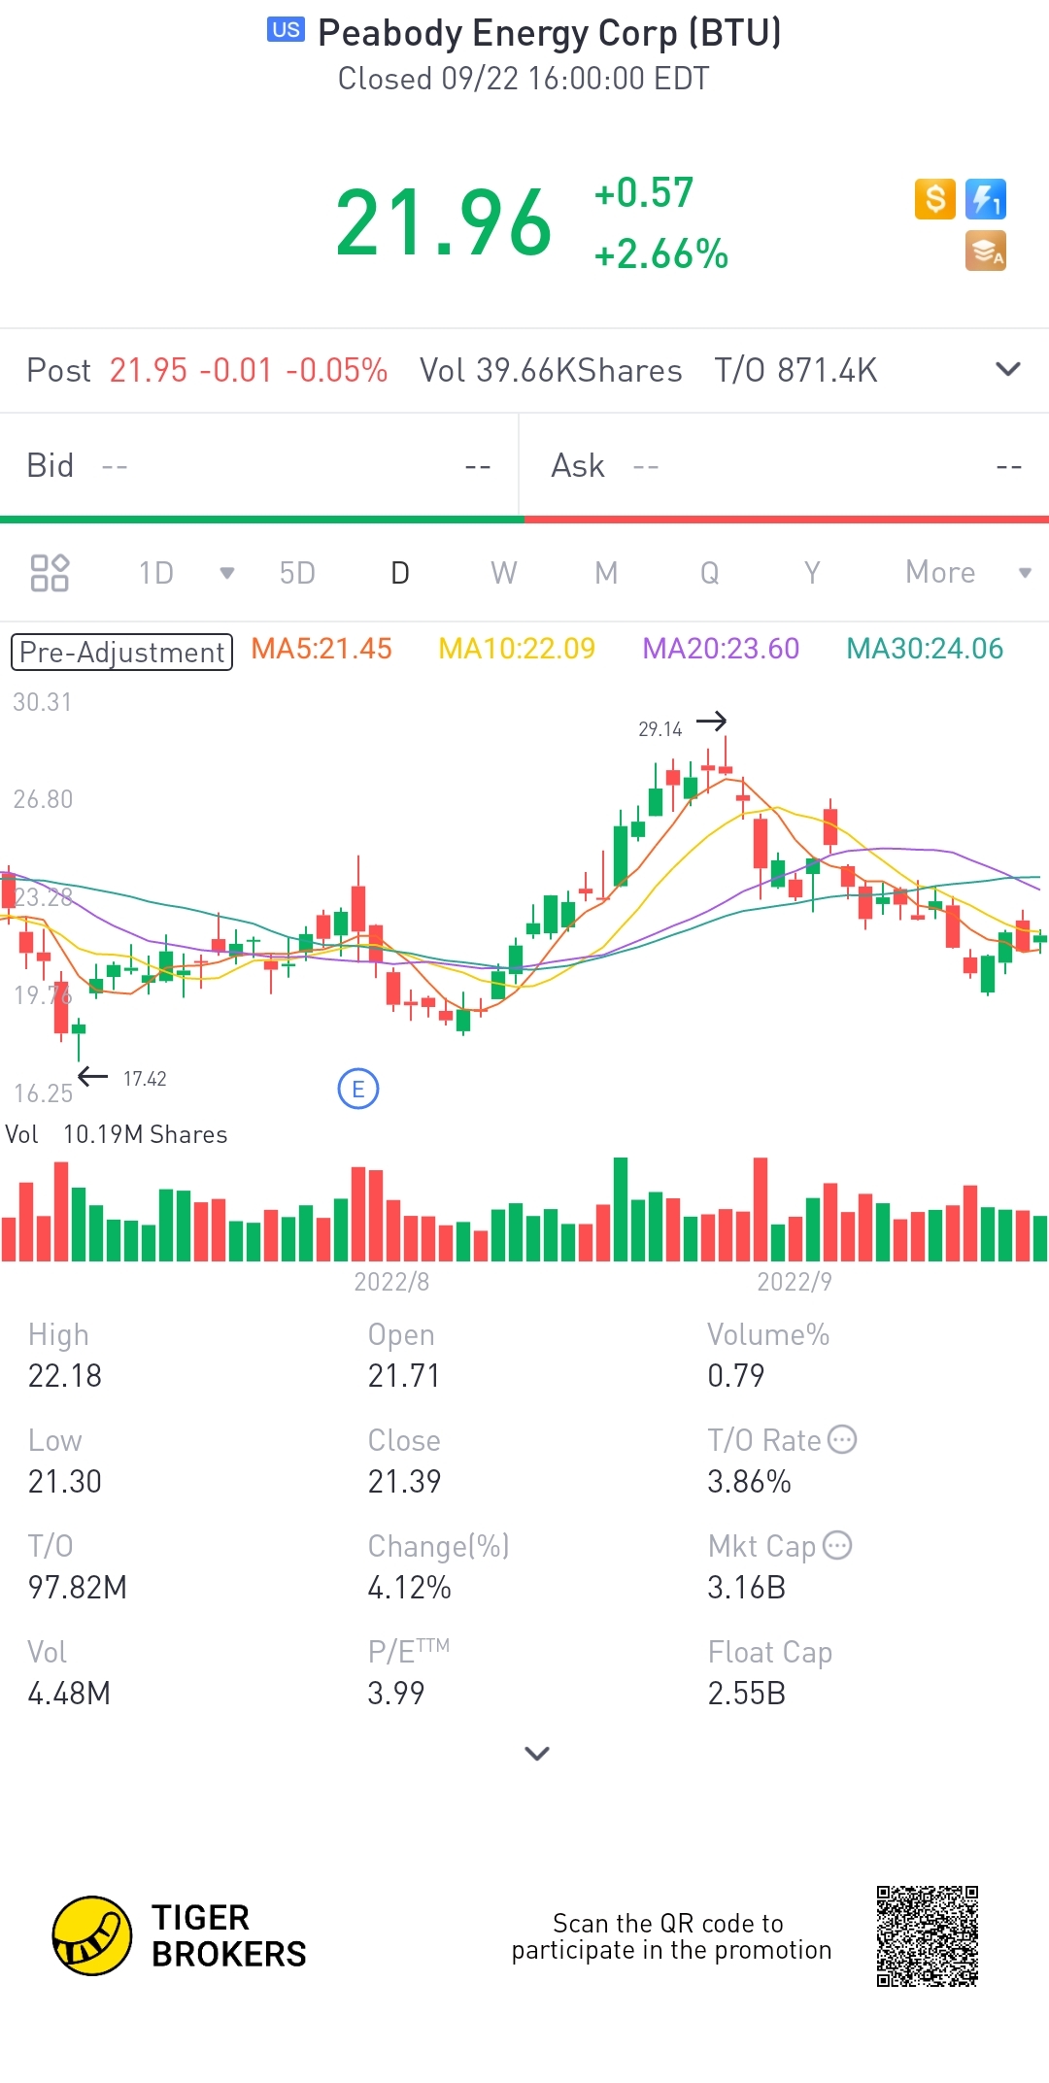Tap the 2022/8 date axis label
Image resolution: width=1049 pixels, height=2083 pixels.
(391, 1282)
